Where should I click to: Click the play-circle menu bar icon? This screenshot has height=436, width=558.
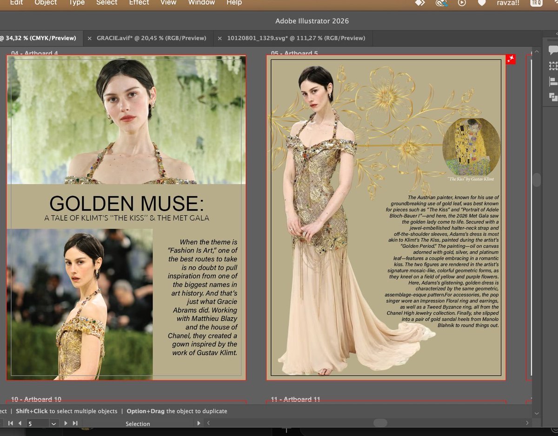click(x=462, y=3)
